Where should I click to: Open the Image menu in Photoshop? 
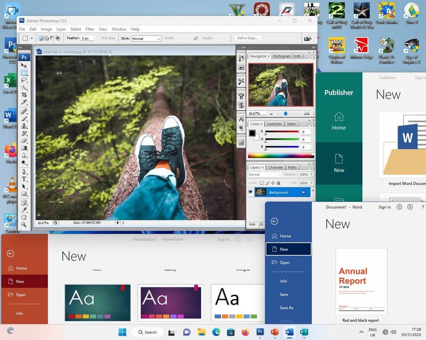pyautogui.click(x=46, y=29)
